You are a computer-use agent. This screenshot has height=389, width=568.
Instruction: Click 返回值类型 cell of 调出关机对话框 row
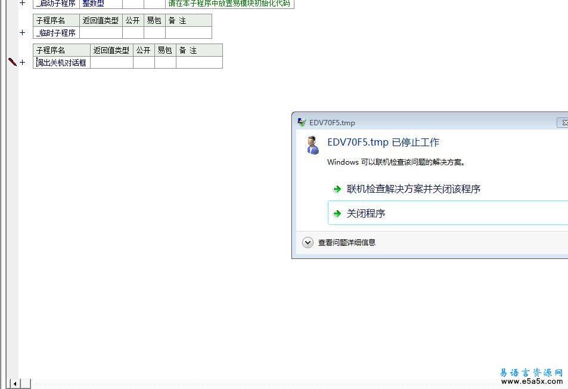coord(111,63)
